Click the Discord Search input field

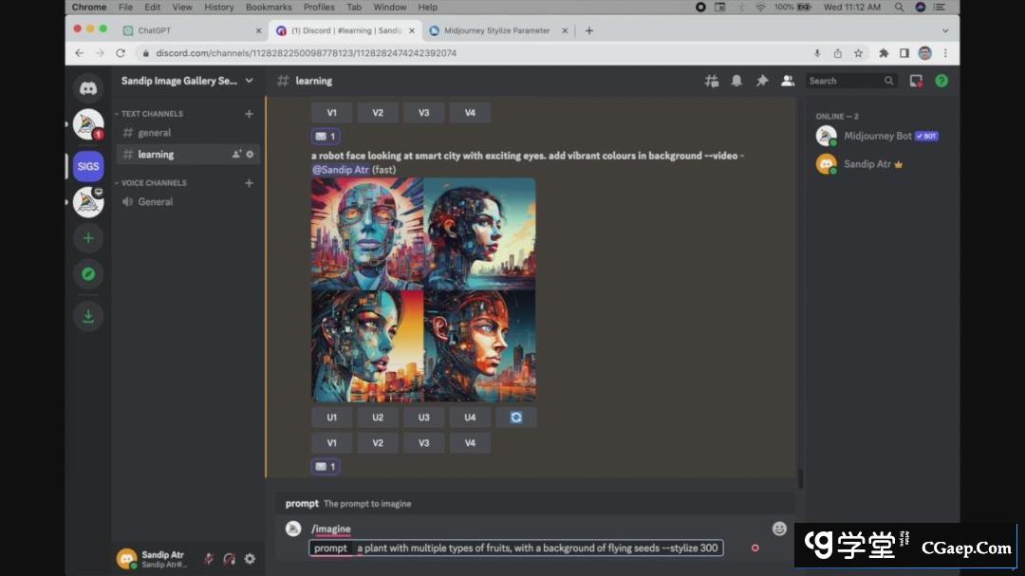pyautogui.click(x=845, y=82)
